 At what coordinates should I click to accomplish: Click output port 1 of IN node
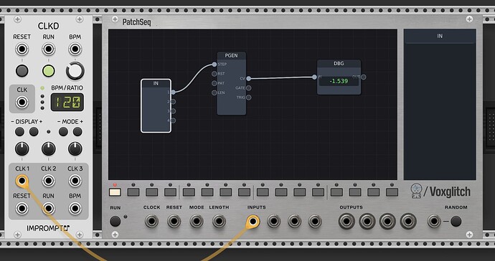coord(173,92)
